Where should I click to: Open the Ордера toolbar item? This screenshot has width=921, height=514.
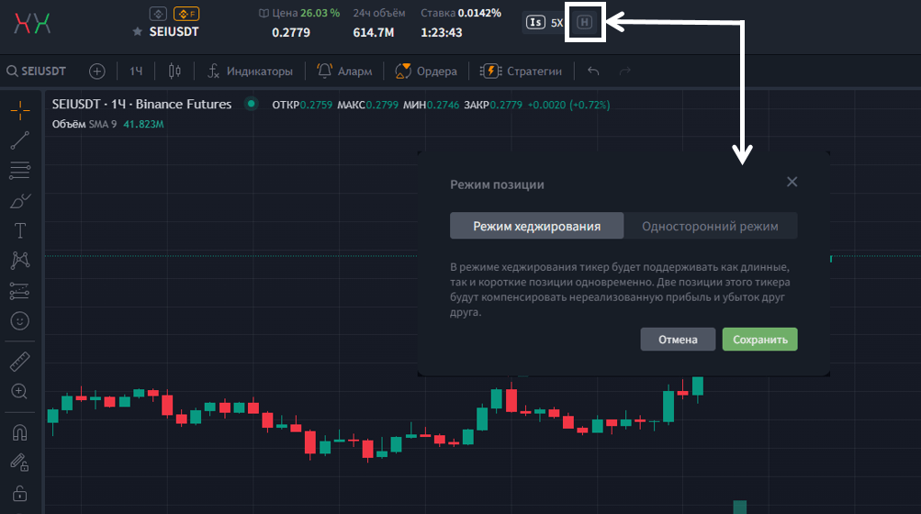click(x=426, y=71)
